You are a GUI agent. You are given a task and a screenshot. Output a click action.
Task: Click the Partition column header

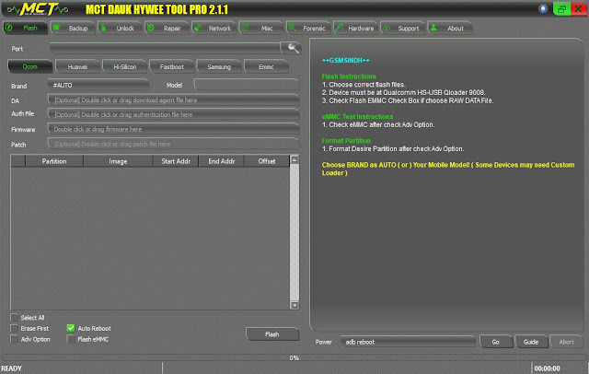[x=54, y=161]
